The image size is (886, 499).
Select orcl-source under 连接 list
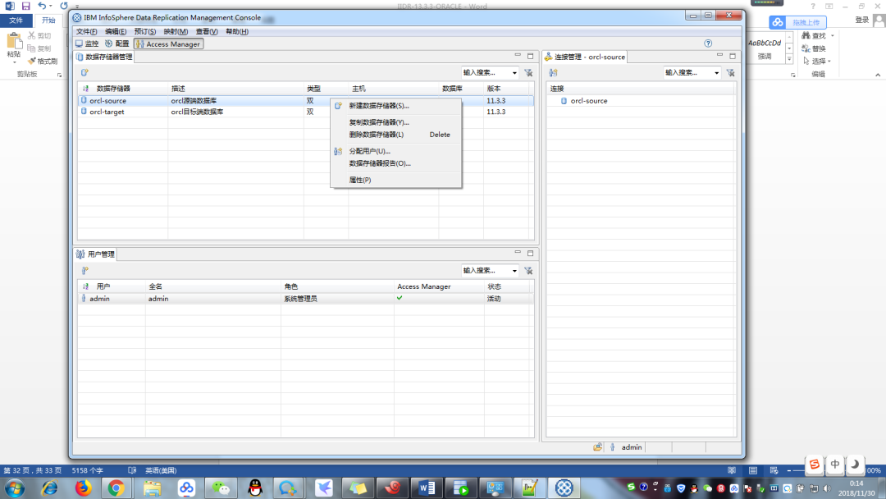coord(589,101)
